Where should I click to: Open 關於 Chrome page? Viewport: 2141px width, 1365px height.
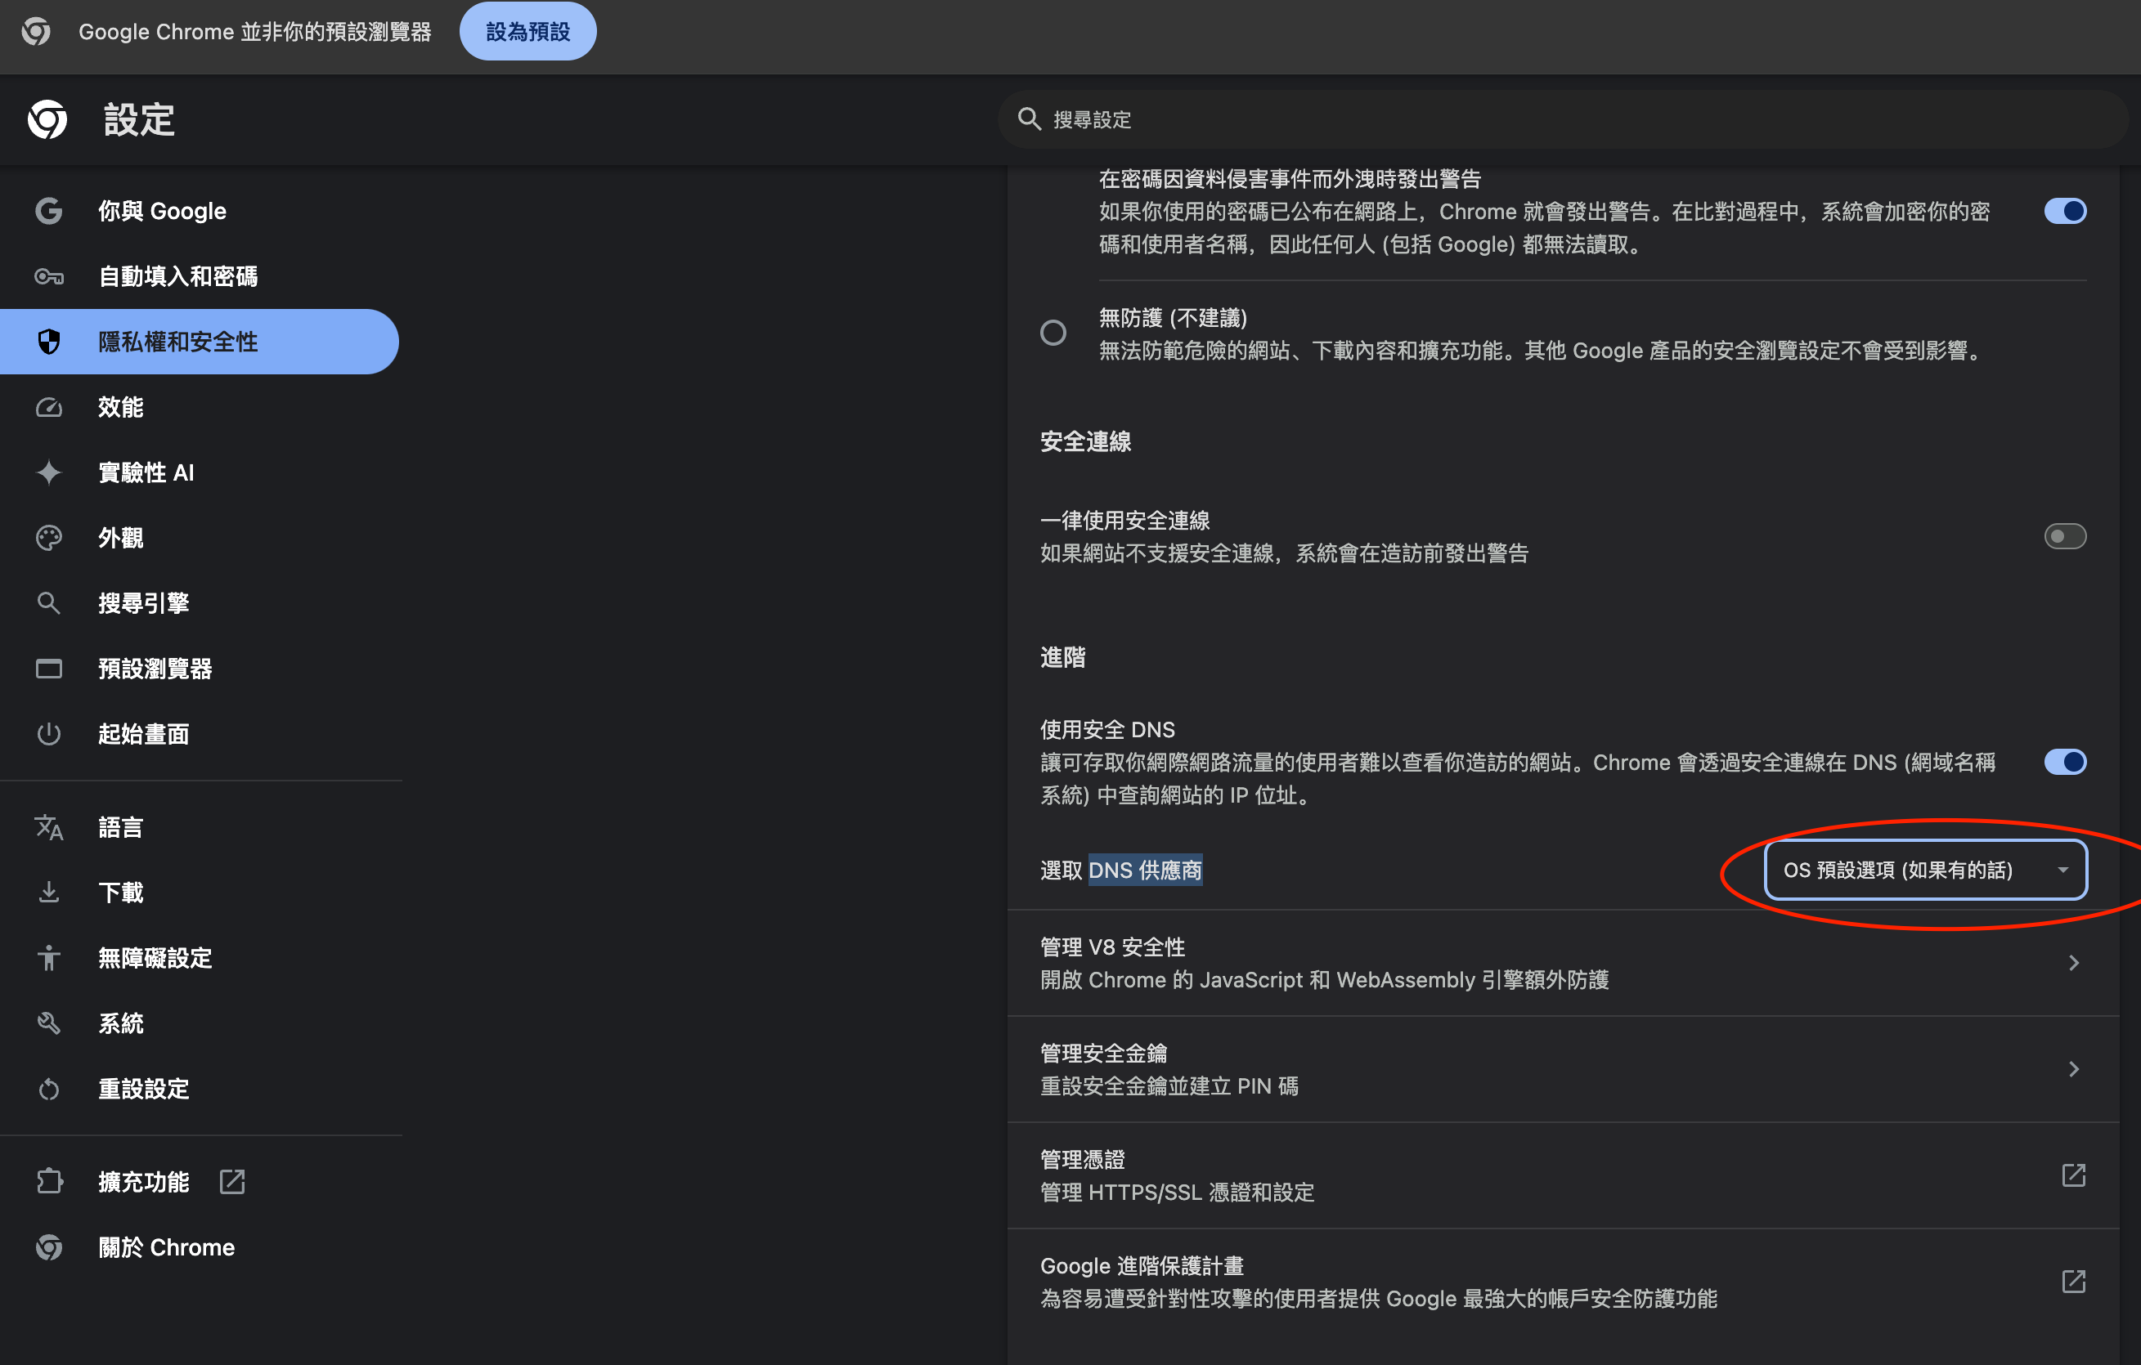pos(200,1246)
